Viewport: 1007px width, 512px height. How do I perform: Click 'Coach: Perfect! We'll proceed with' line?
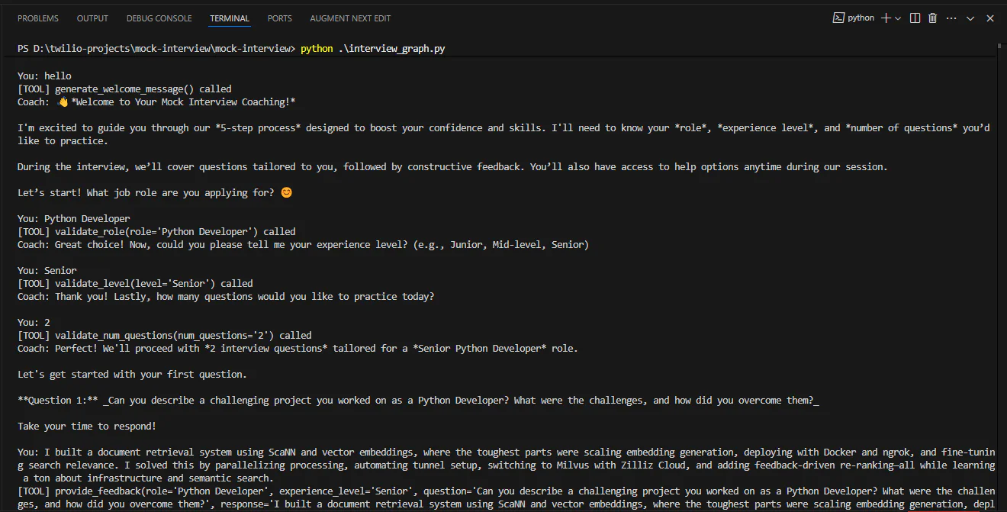pos(298,348)
